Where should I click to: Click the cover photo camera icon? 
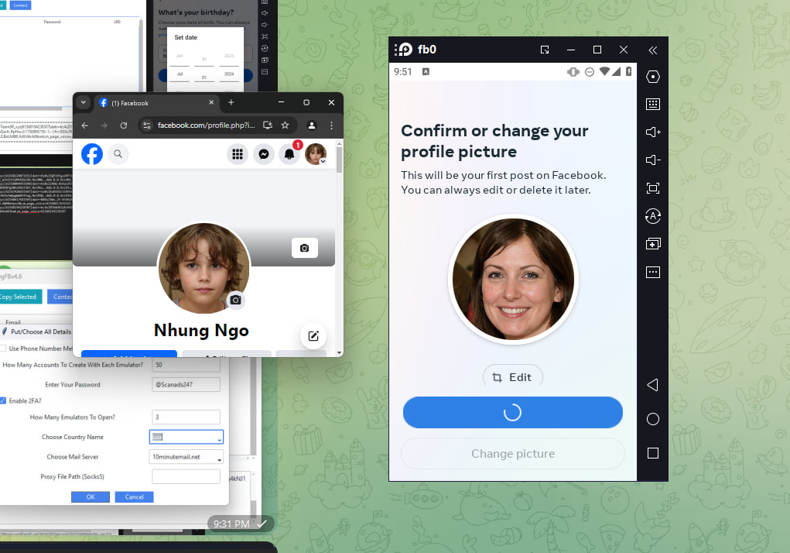[304, 248]
